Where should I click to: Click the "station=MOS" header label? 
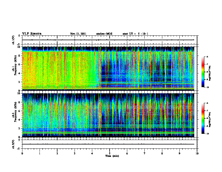[104, 34]
